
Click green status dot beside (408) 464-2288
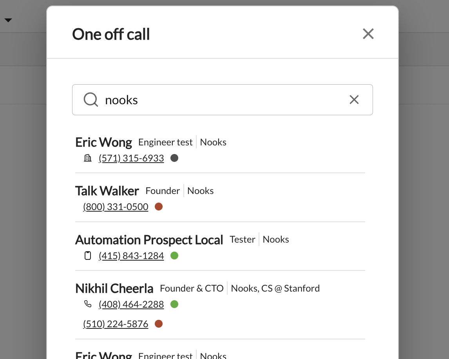point(174,304)
